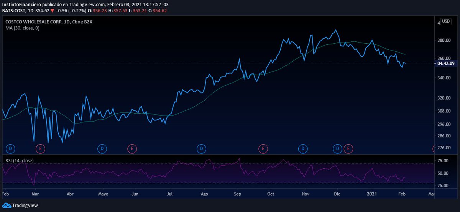The width and height of the screenshot is (460, 212).
Task: Click the Ago label on time axis
Action: point(204,194)
